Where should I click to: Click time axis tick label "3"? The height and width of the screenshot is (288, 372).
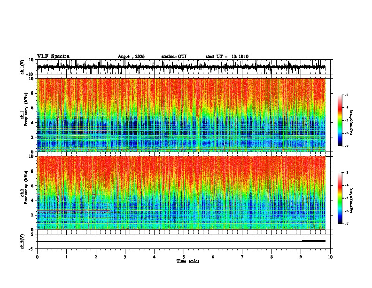click(x=125, y=257)
